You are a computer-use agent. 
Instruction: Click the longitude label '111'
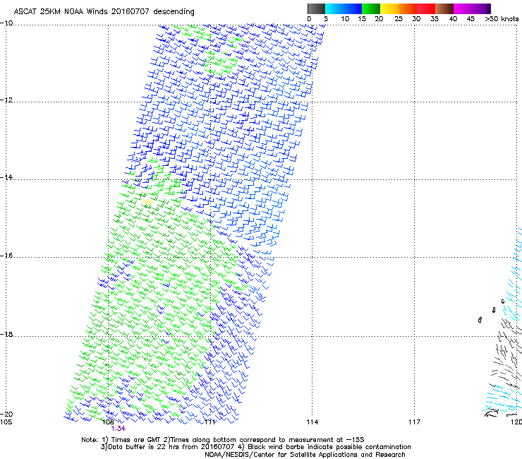pos(210,422)
